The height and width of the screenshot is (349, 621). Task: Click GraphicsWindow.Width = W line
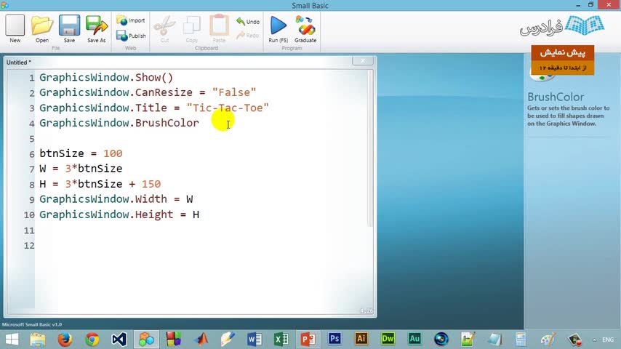(116, 199)
